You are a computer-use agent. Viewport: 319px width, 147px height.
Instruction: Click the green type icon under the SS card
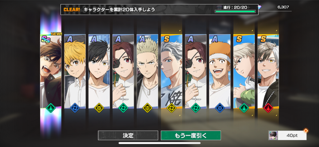[x=51, y=108]
